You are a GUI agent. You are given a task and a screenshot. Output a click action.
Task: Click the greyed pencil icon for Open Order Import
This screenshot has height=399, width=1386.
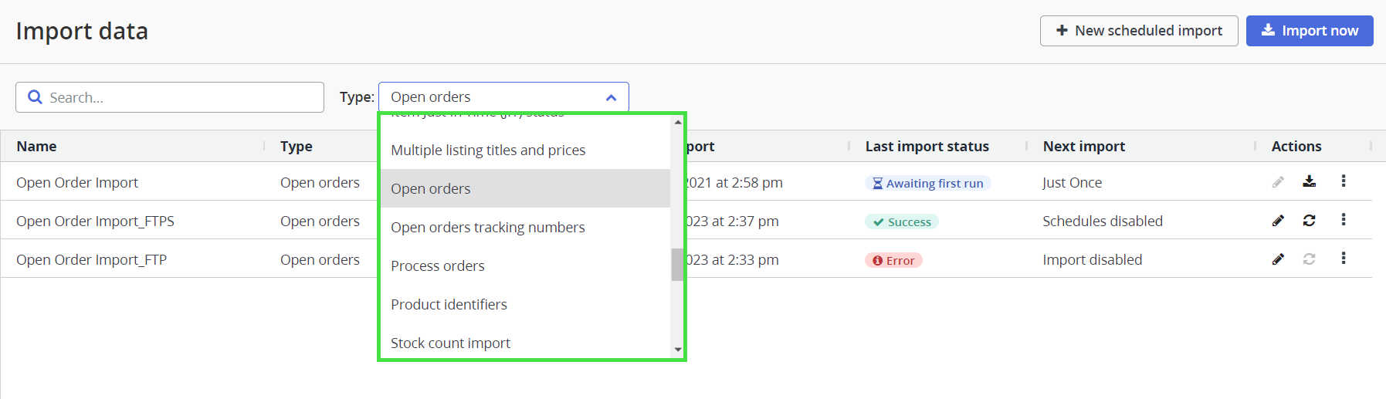(x=1278, y=182)
